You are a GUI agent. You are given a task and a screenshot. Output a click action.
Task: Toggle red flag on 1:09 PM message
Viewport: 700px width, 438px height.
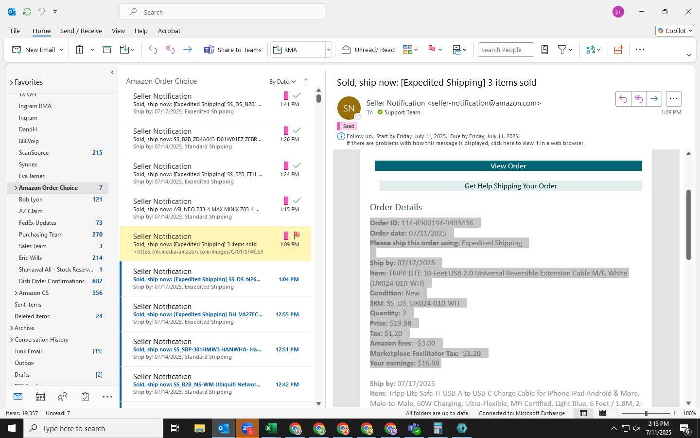(297, 236)
